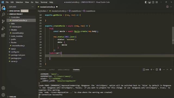The height and width of the screenshot is (98, 174).
Task: Kill terminal with trash icon
Action: pos(160,70)
